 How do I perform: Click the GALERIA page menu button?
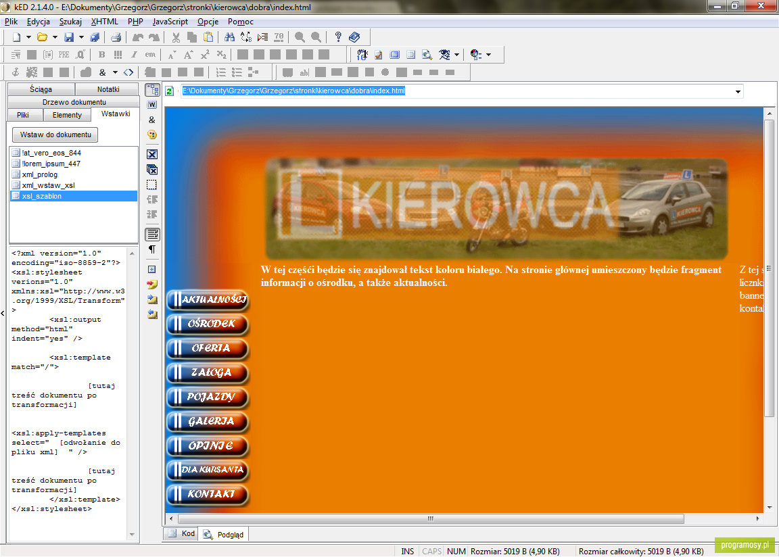click(x=208, y=422)
